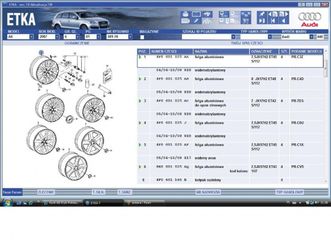Click the OZNACZENIE column header

click(x=264, y=51)
